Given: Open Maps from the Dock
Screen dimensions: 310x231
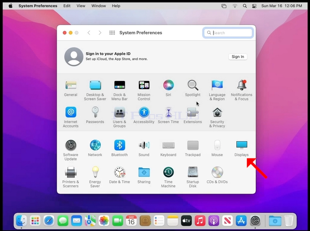Looking at the screenshot, I should click(90, 220).
